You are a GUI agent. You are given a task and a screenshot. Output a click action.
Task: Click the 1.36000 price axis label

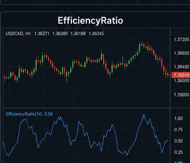182,81
